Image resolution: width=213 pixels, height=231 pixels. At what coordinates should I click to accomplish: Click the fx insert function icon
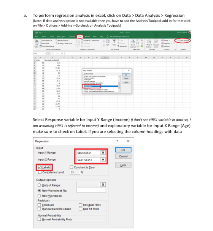(x=62, y=53)
